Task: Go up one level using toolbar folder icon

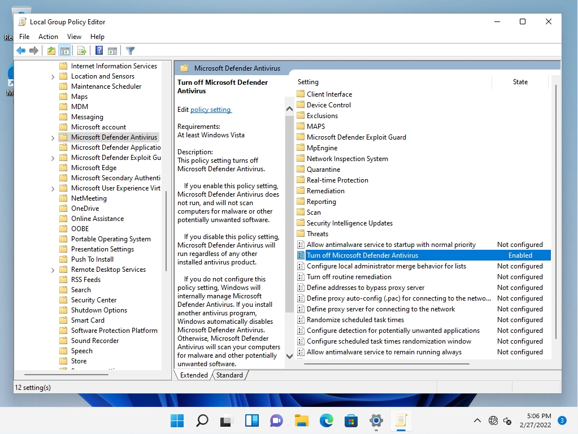Action: [x=51, y=50]
